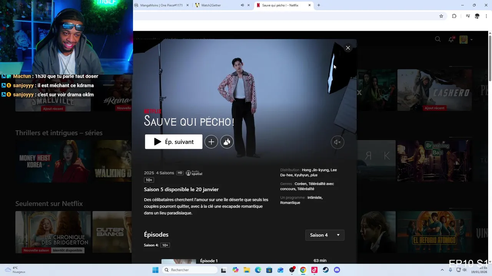Open Cashero thumbnail
492x276 pixels.
coord(435,90)
